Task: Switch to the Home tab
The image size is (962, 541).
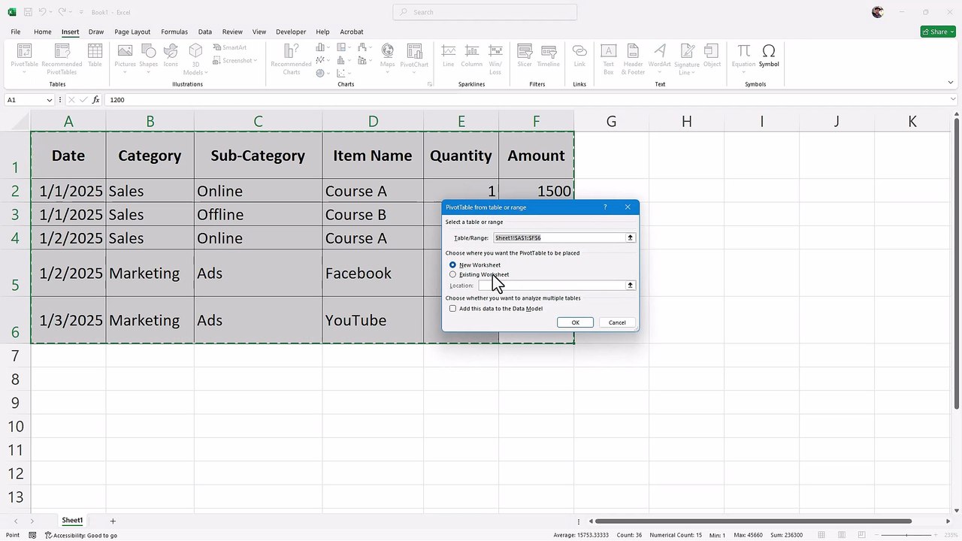Action: pyautogui.click(x=43, y=32)
